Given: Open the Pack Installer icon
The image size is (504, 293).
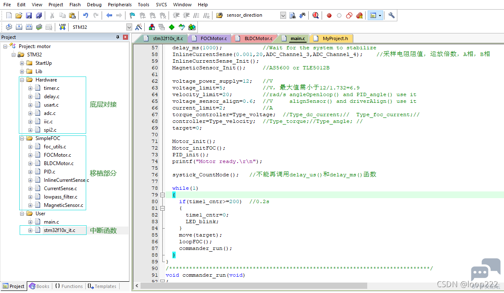Looking at the screenshot, I should [192, 27].
